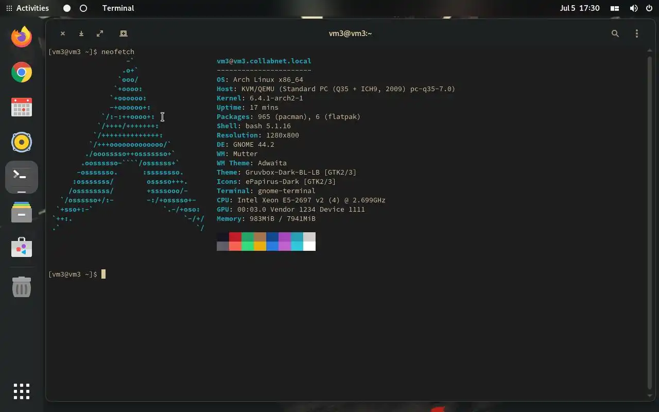Click the "neofetch" command text
The height and width of the screenshot is (412, 659).
click(118, 52)
